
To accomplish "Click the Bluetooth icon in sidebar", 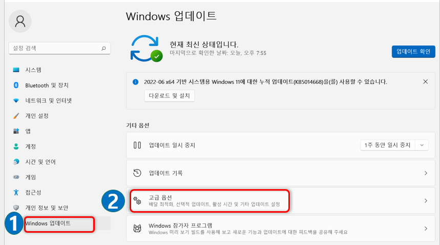I will point(16,85).
